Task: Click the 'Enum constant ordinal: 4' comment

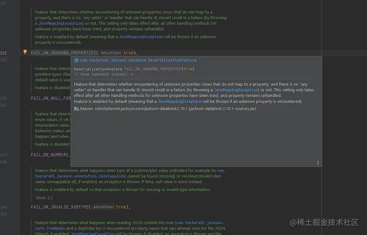Action: [104, 74]
